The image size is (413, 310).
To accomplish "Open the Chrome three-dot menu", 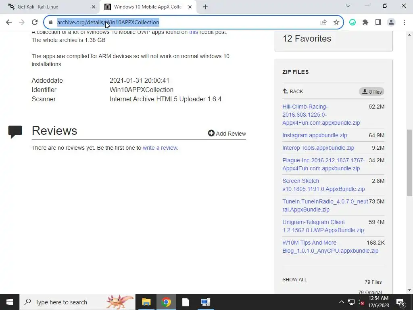I will click(x=404, y=23).
